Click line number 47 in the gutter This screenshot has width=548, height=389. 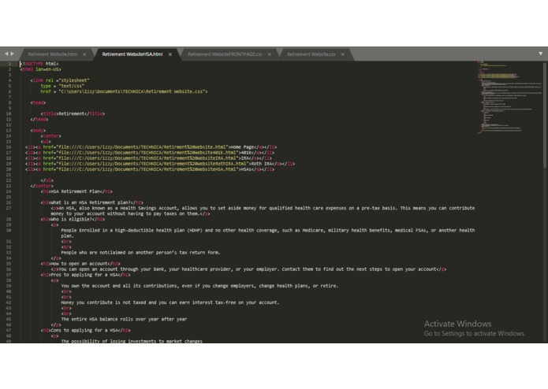coord(9,331)
